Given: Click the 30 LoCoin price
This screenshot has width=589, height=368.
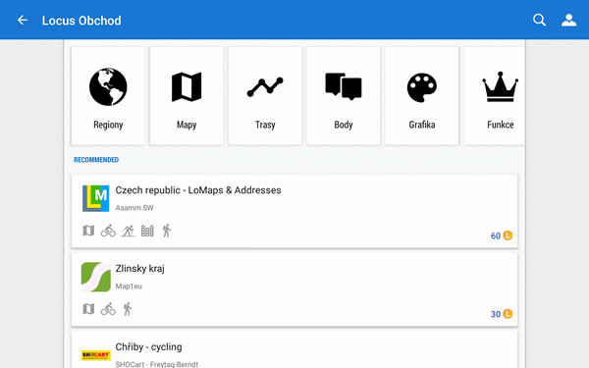Looking at the screenshot, I should tap(502, 314).
